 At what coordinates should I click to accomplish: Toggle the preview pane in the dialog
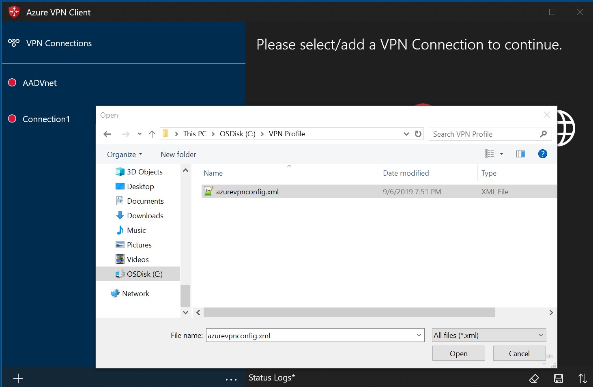pyautogui.click(x=520, y=154)
